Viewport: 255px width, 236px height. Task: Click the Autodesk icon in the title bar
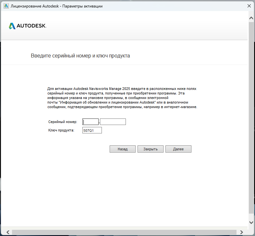tap(6, 6)
